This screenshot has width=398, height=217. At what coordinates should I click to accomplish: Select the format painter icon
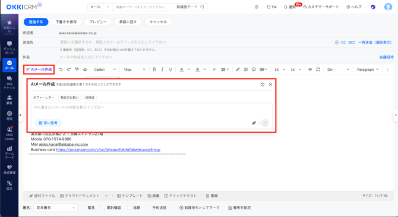[x=77, y=70]
